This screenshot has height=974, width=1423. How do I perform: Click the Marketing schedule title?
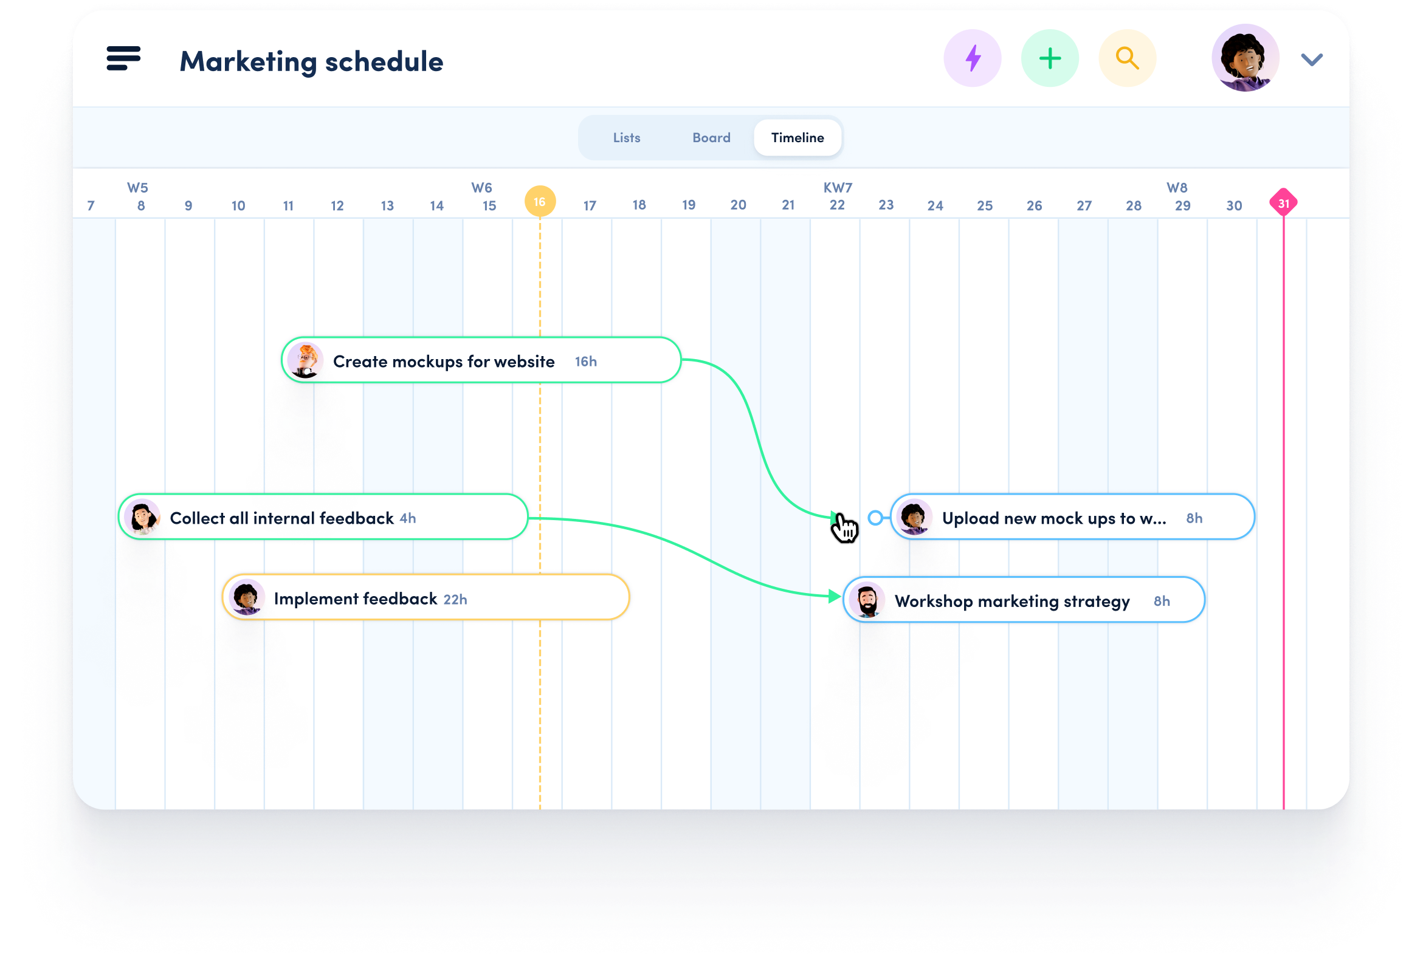(311, 61)
